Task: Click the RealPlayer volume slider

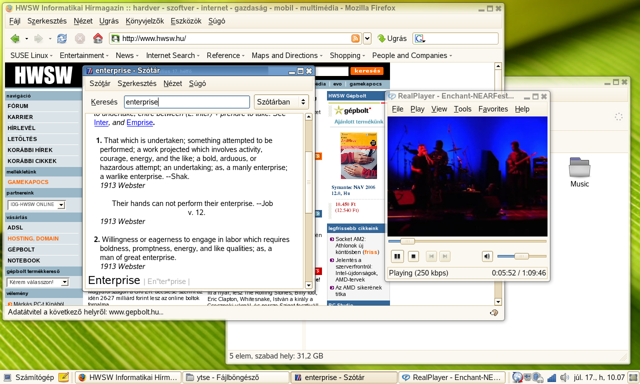Action: (521, 256)
